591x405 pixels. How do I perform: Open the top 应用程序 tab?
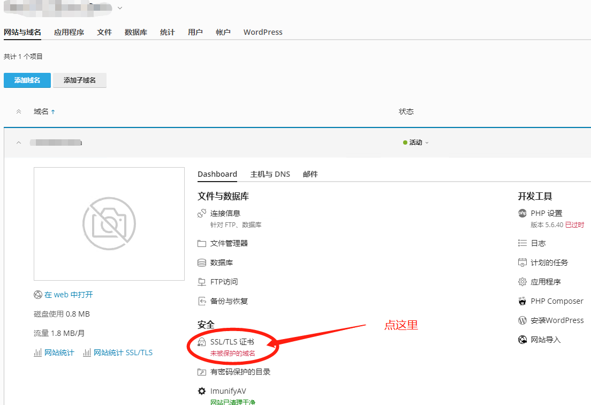point(69,32)
